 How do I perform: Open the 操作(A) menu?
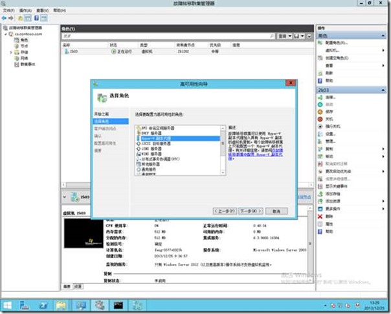[25, 10]
